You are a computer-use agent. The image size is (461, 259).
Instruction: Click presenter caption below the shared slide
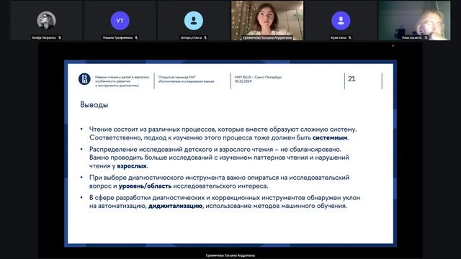(230, 255)
